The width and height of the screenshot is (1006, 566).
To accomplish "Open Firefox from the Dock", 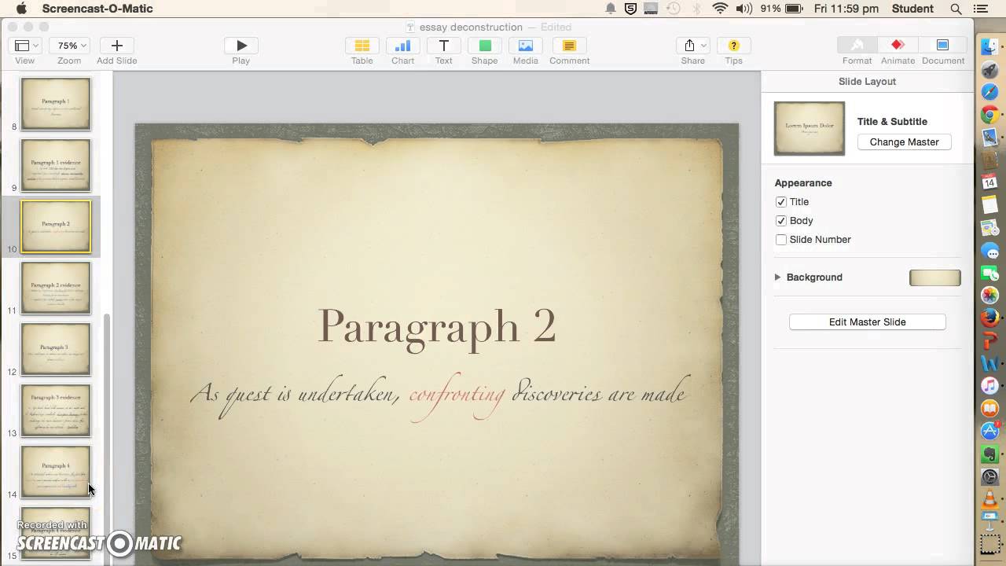I will pyautogui.click(x=989, y=318).
